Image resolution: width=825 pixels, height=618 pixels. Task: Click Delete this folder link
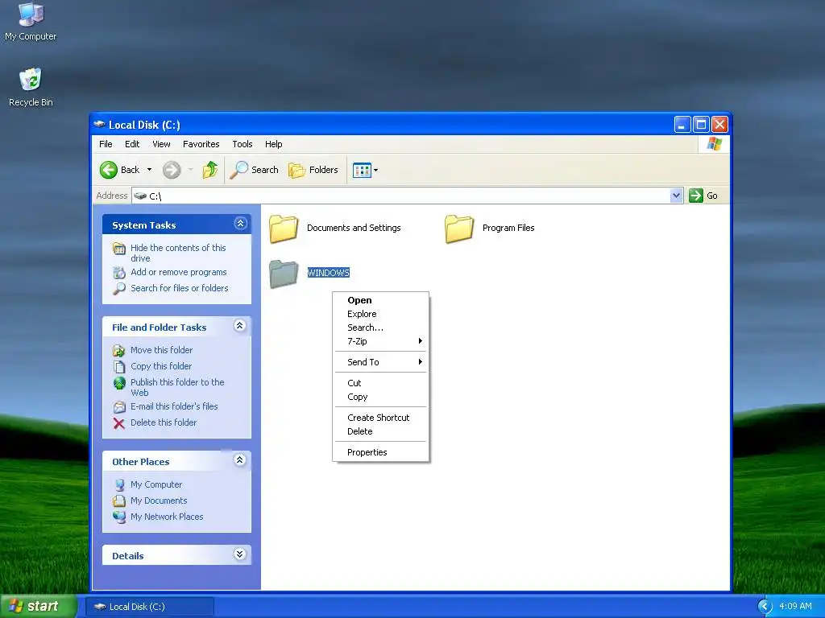pyautogui.click(x=164, y=422)
